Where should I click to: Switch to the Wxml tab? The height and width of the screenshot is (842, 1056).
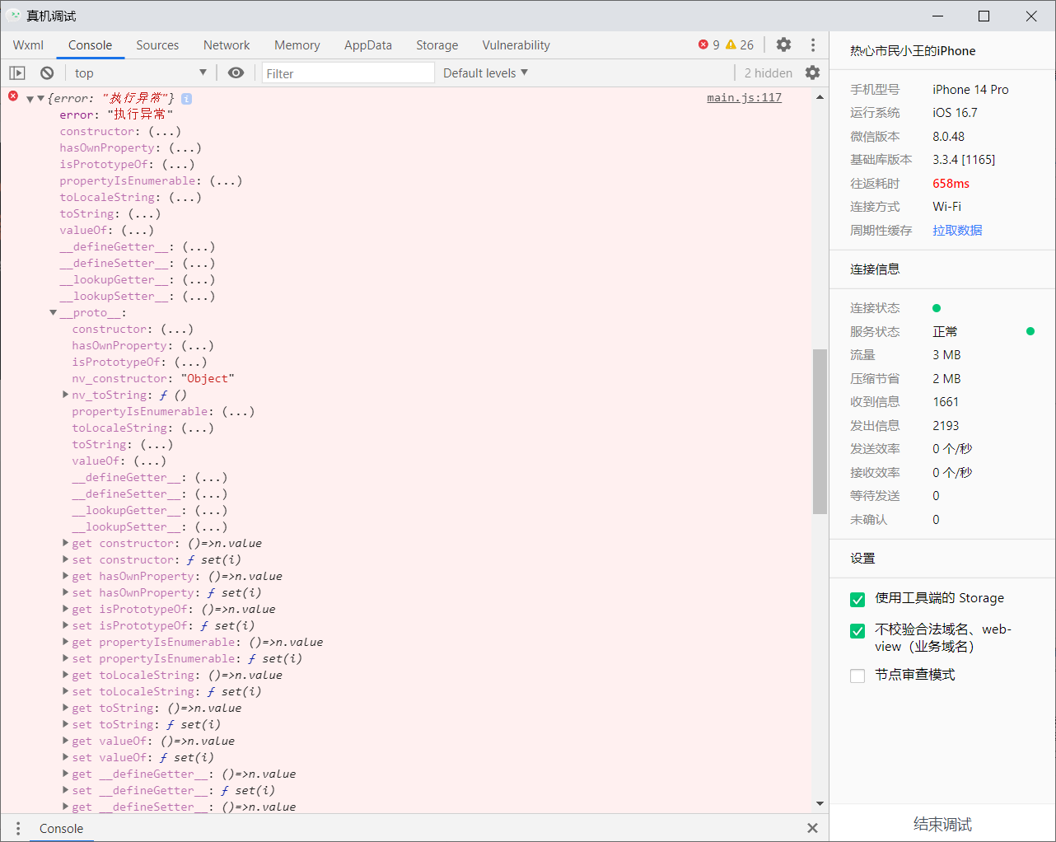(28, 45)
